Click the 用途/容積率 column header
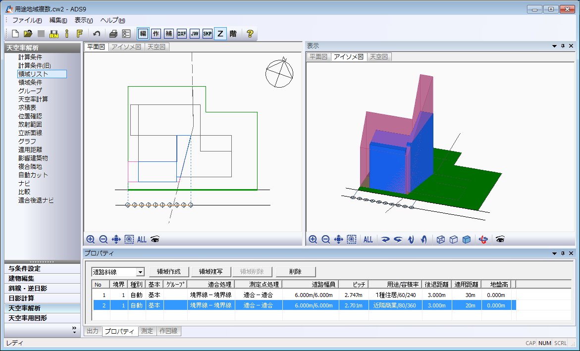Screen dimensions: 580x351 395,285
